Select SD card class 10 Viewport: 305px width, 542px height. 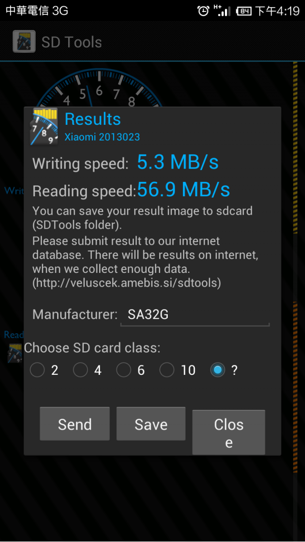[167, 370]
